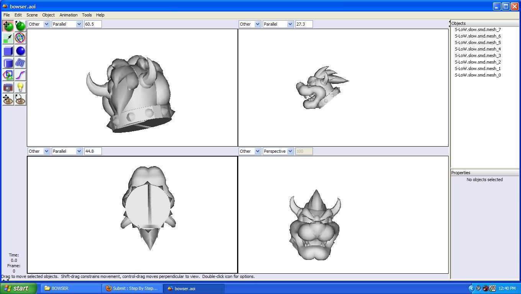521x294 pixels.
Task: Open the Object menu
Action: [x=48, y=15]
